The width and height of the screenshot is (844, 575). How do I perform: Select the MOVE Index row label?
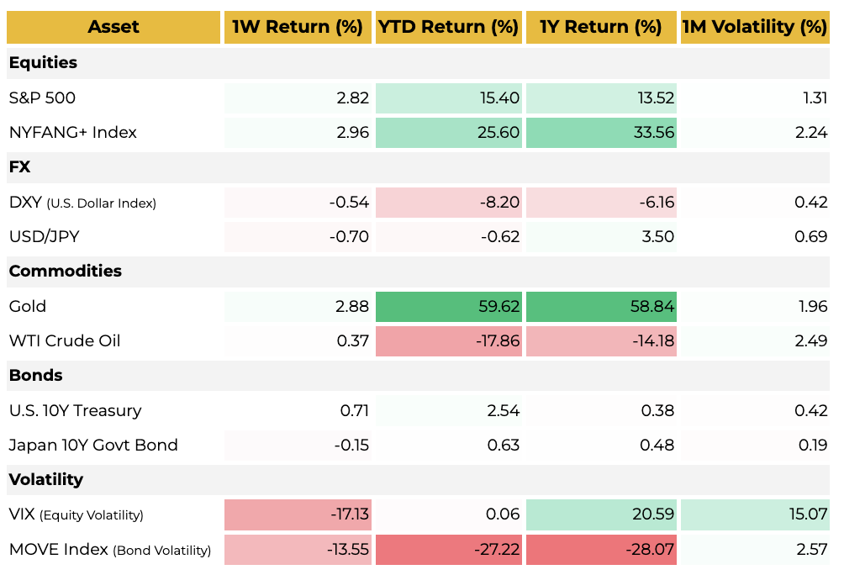109,550
